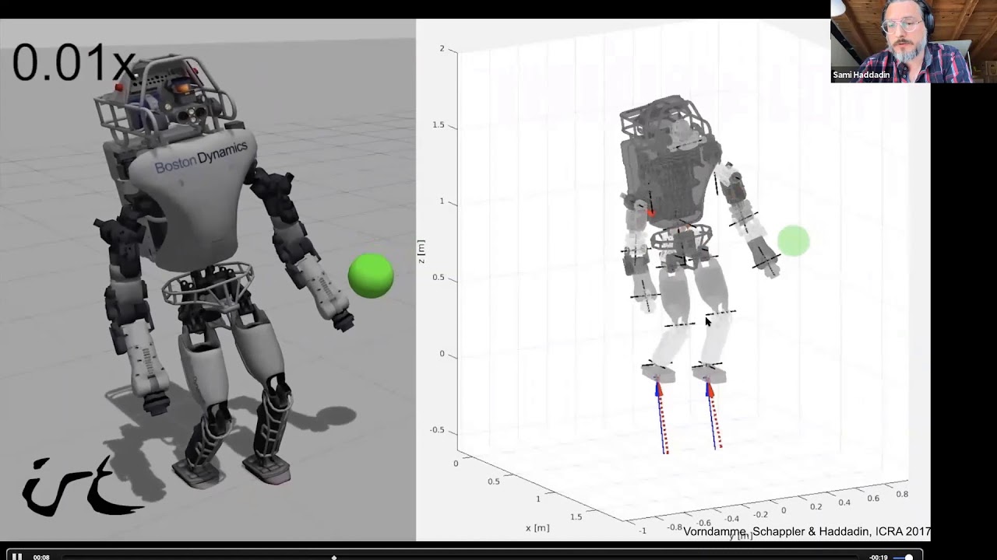Click the 0.01x playback speed label
Image resolution: width=997 pixels, height=560 pixels.
pyautogui.click(x=73, y=63)
